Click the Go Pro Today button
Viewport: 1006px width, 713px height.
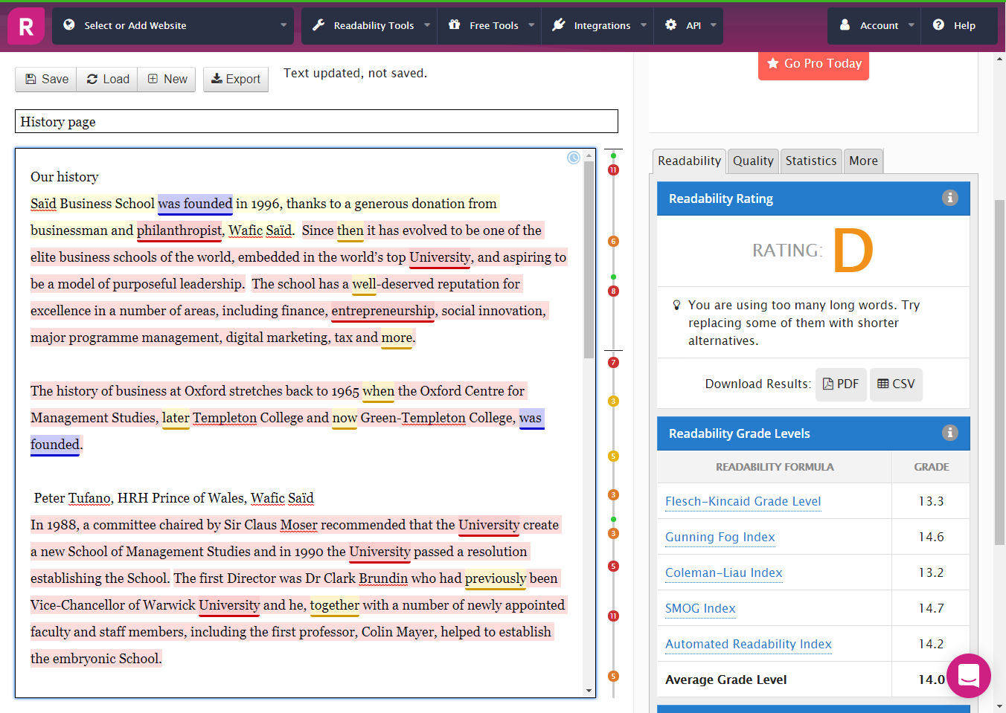[x=813, y=64]
